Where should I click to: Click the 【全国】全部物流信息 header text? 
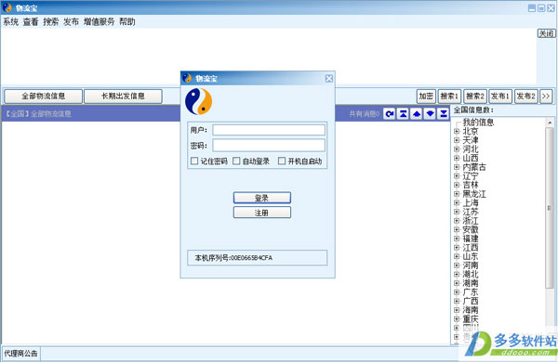click(38, 114)
